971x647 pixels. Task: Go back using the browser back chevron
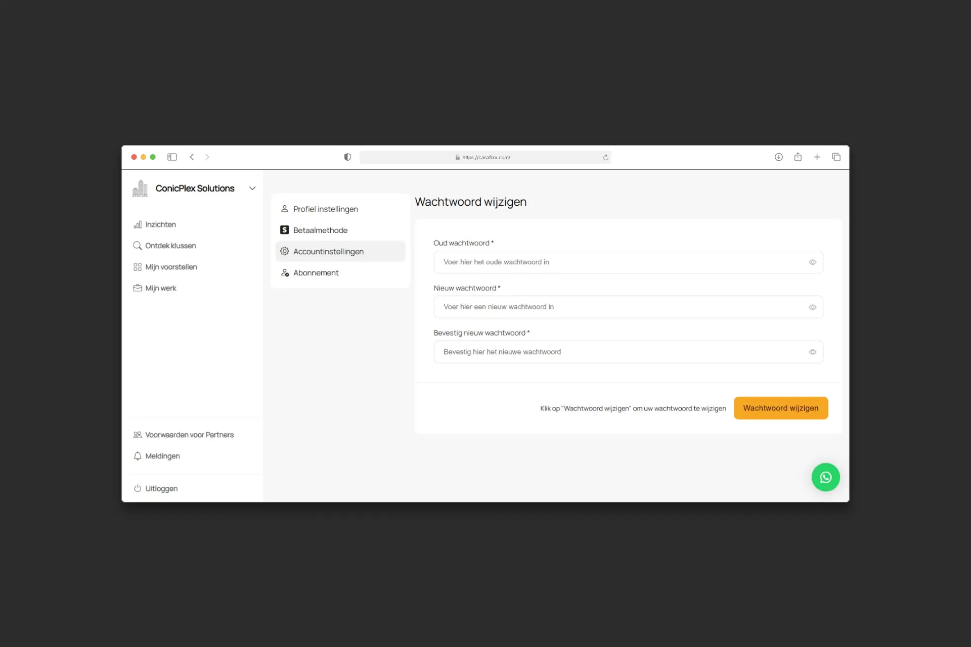pyautogui.click(x=192, y=157)
